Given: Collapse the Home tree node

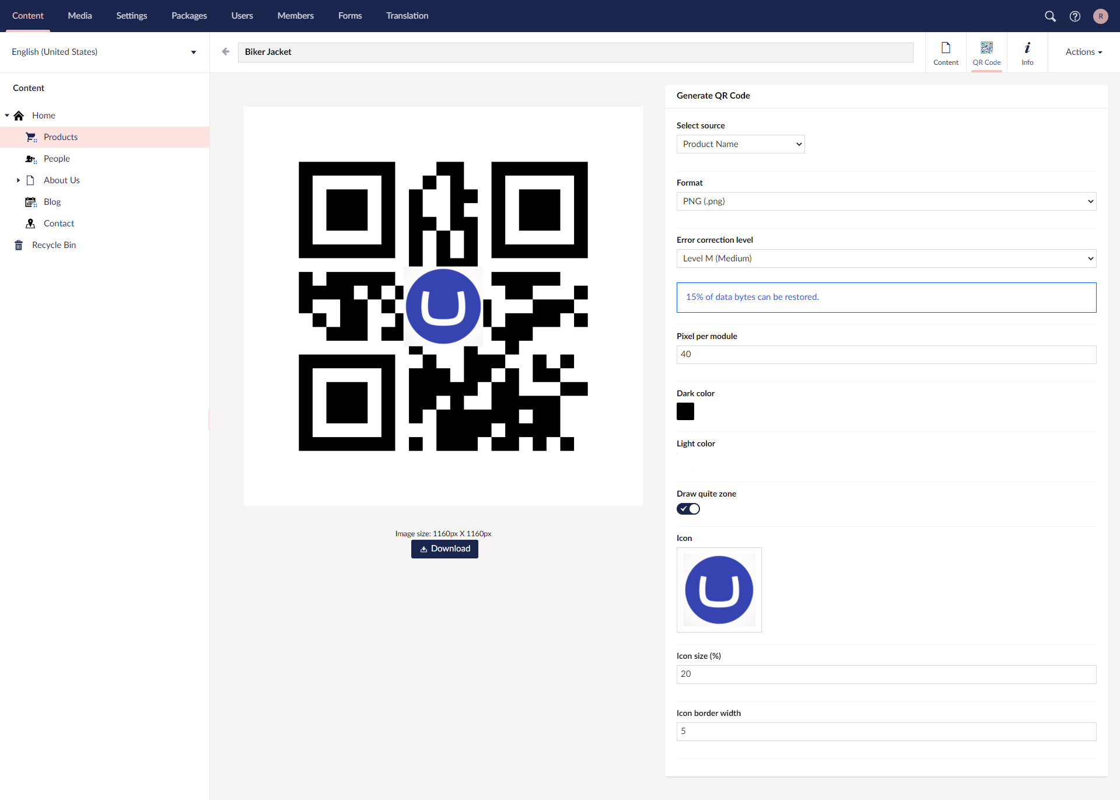Looking at the screenshot, I should click(7, 116).
